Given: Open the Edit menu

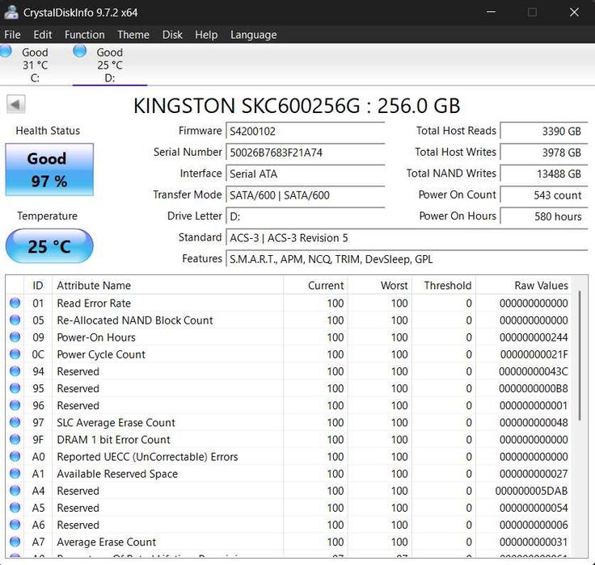Looking at the screenshot, I should pos(43,35).
